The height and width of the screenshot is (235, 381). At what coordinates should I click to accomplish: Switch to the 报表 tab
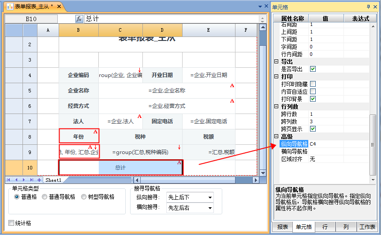coord(282,227)
